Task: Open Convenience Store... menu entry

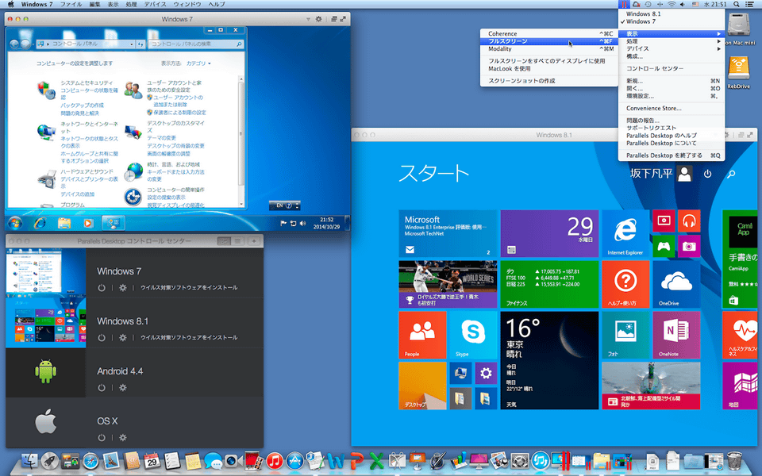Action: (x=672, y=108)
